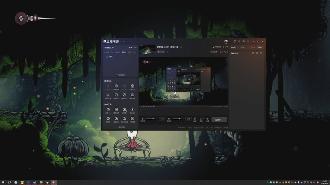Screen dimensions: 330x185
Task: Open the mode dropdown at top-left of the panel
Action: [109, 48]
